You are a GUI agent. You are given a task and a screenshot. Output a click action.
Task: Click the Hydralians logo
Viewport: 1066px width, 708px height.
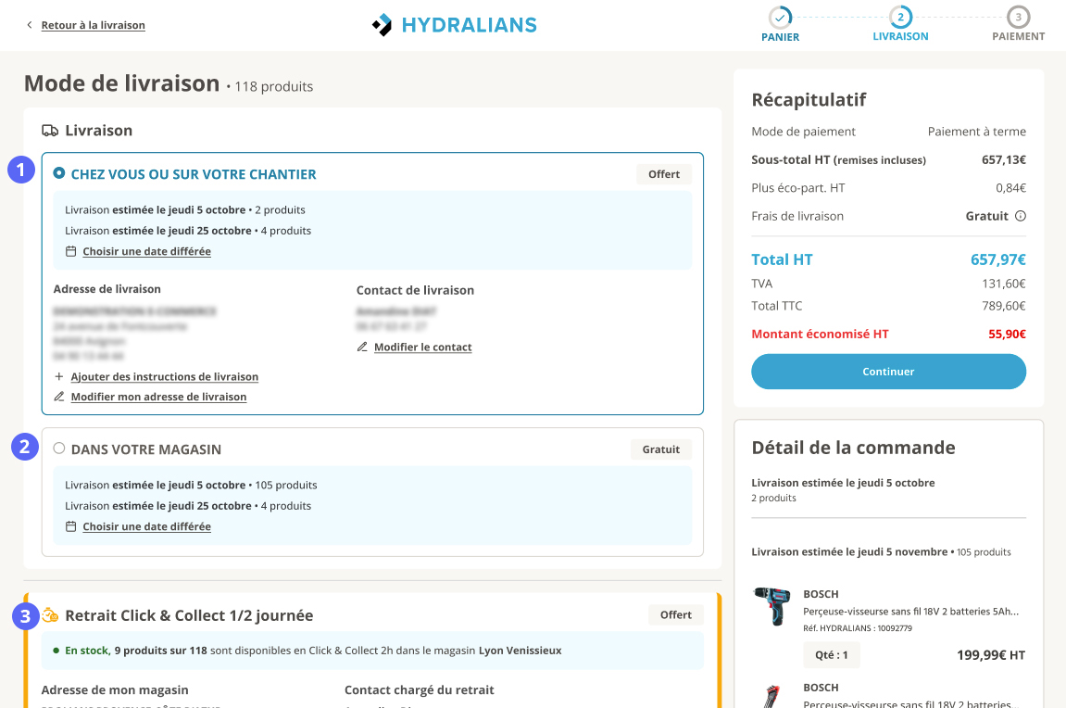click(x=454, y=25)
